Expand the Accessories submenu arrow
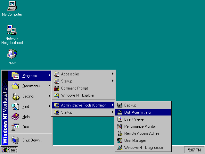Viewport: 205px width, 154px height. 112,74
